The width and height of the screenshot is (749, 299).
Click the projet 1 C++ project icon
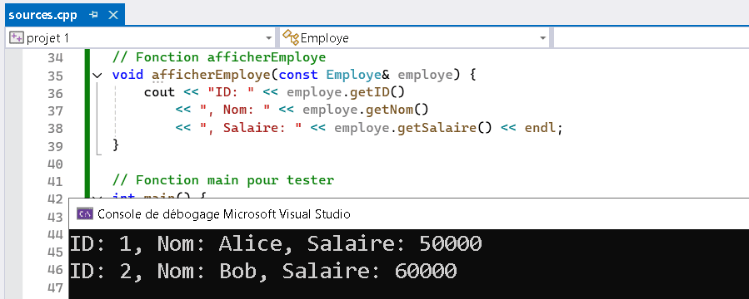point(17,37)
